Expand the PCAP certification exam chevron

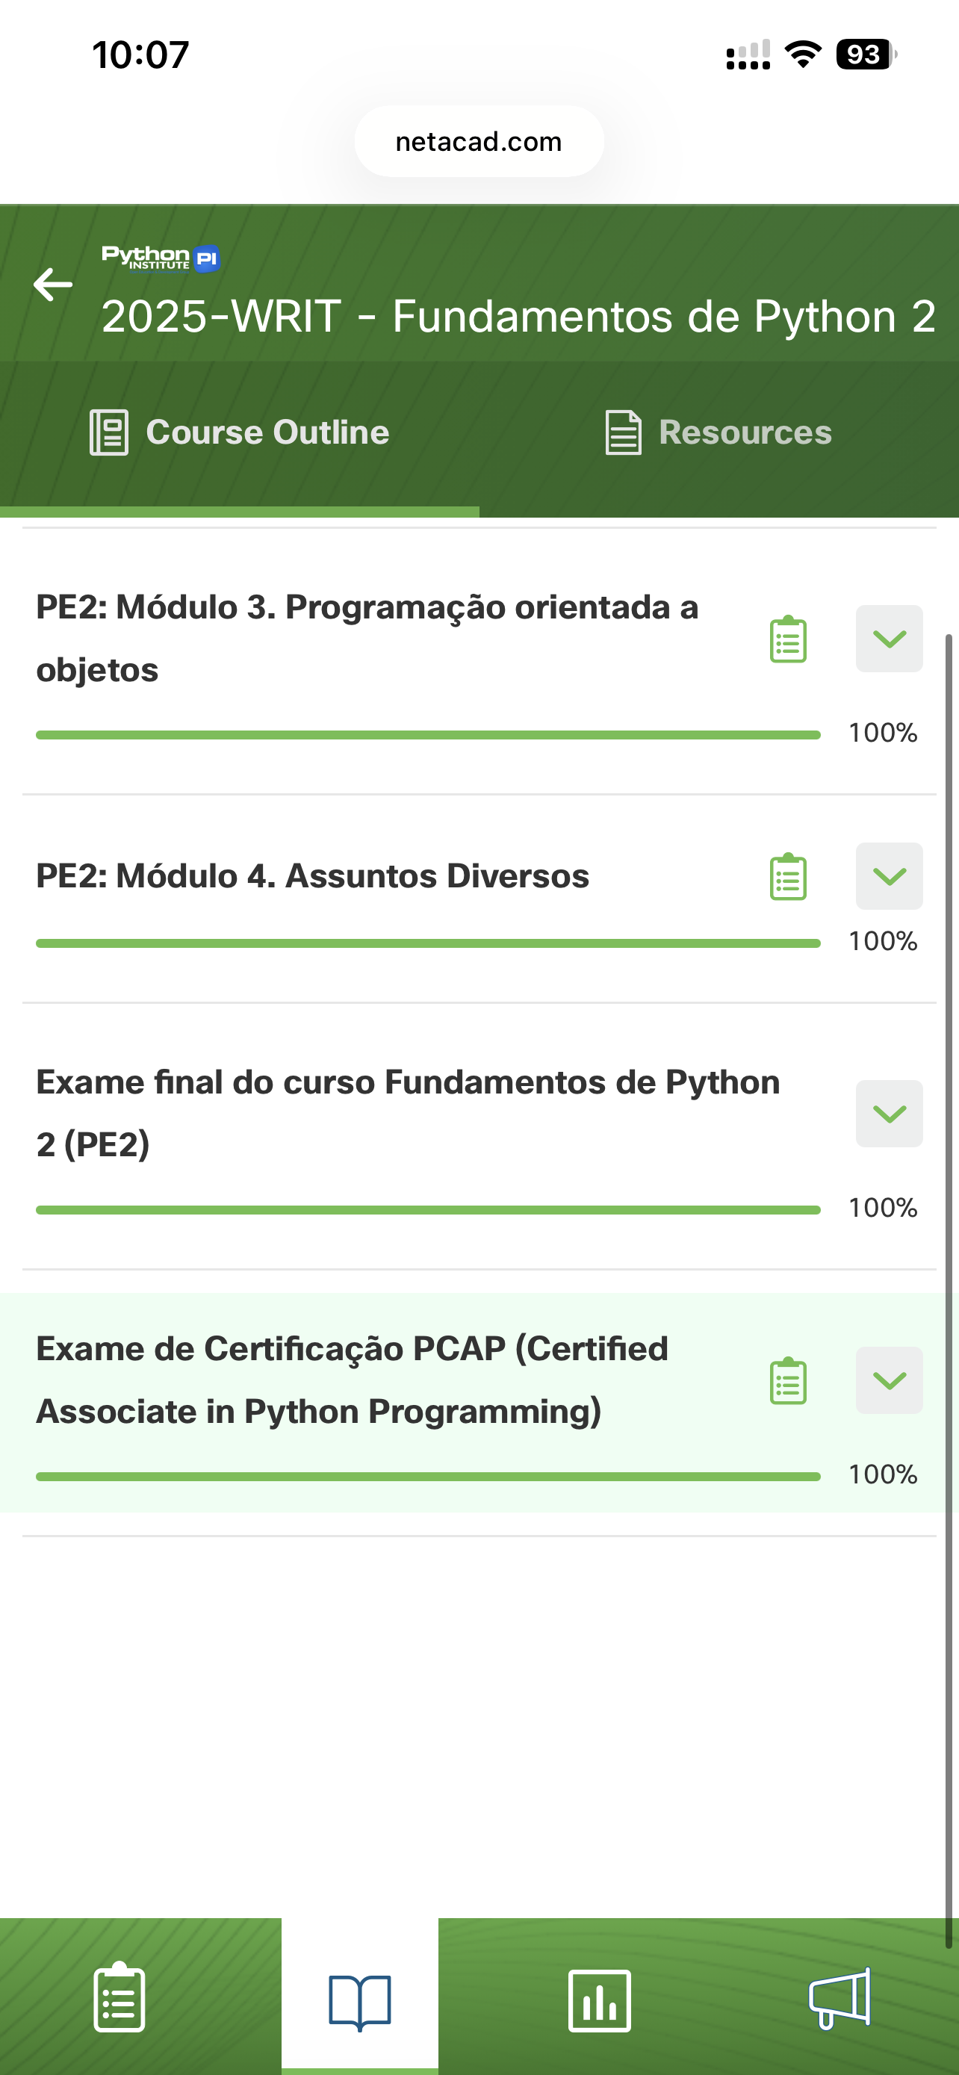pyautogui.click(x=889, y=1380)
